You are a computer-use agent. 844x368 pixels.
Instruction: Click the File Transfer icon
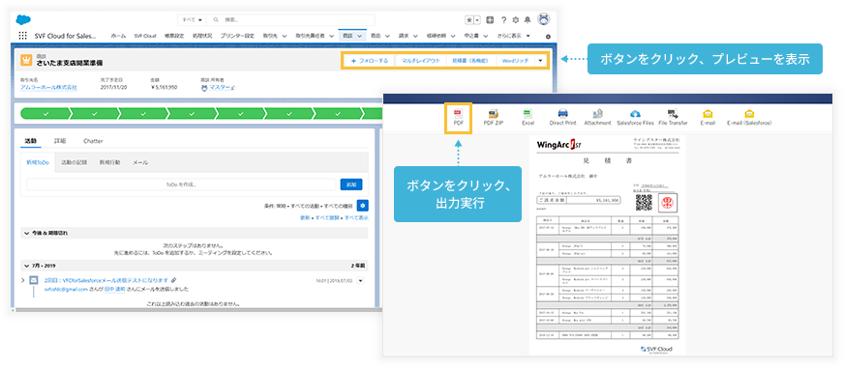pyautogui.click(x=673, y=113)
